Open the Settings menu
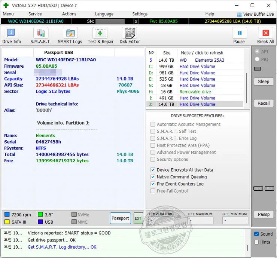The width and height of the screenshot is (277, 258). click(x=140, y=14)
